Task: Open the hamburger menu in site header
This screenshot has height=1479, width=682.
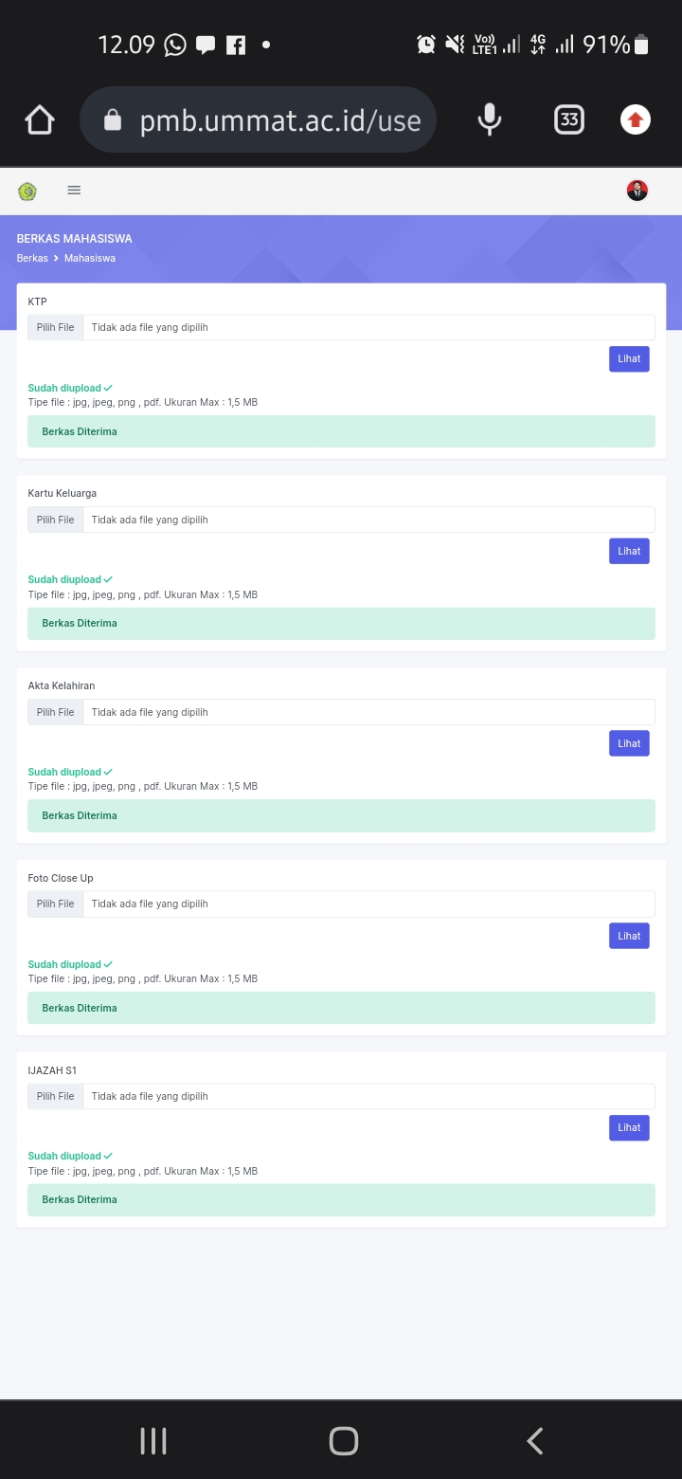Action: pyautogui.click(x=74, y=191)
